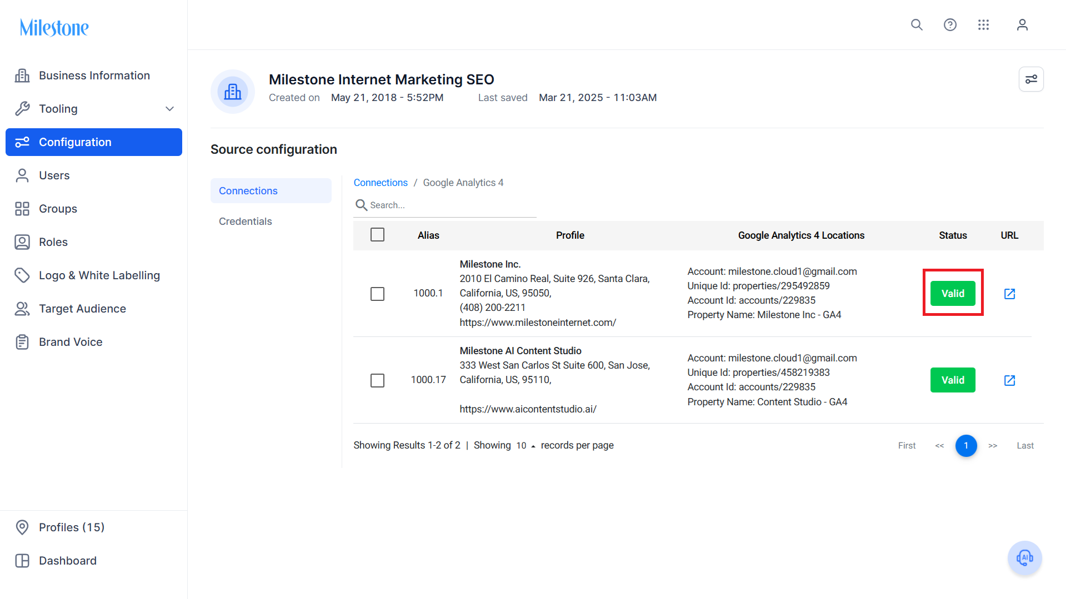This screenshot has width=1066, height=599.
Task: Open Brand Voice section
Action: point(94,342)
